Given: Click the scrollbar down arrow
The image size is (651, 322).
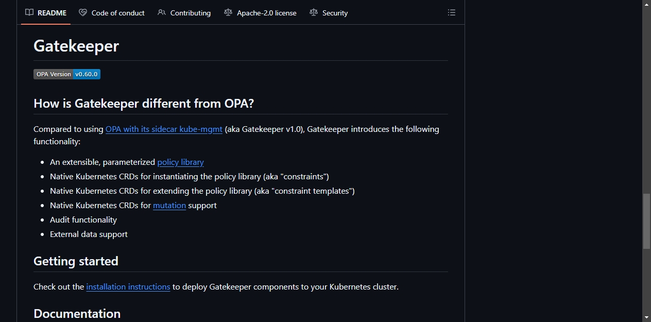Looking at the screenshot, I should tap(646, 317).
